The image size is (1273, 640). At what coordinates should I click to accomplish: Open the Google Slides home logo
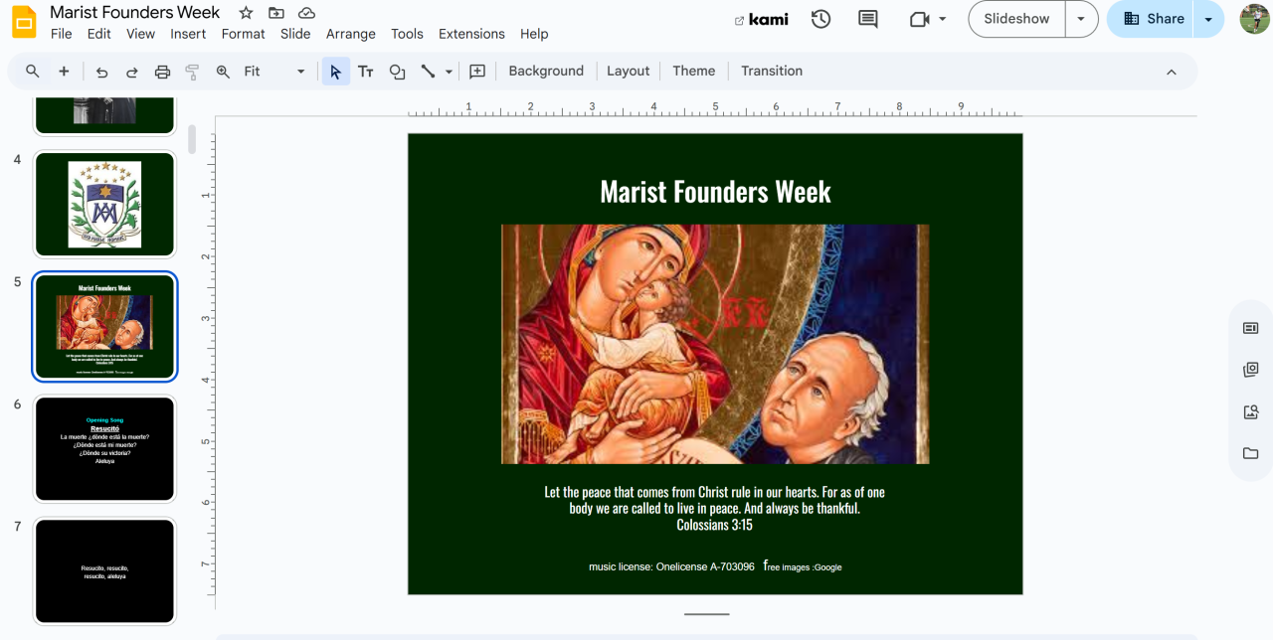[25, 22]
